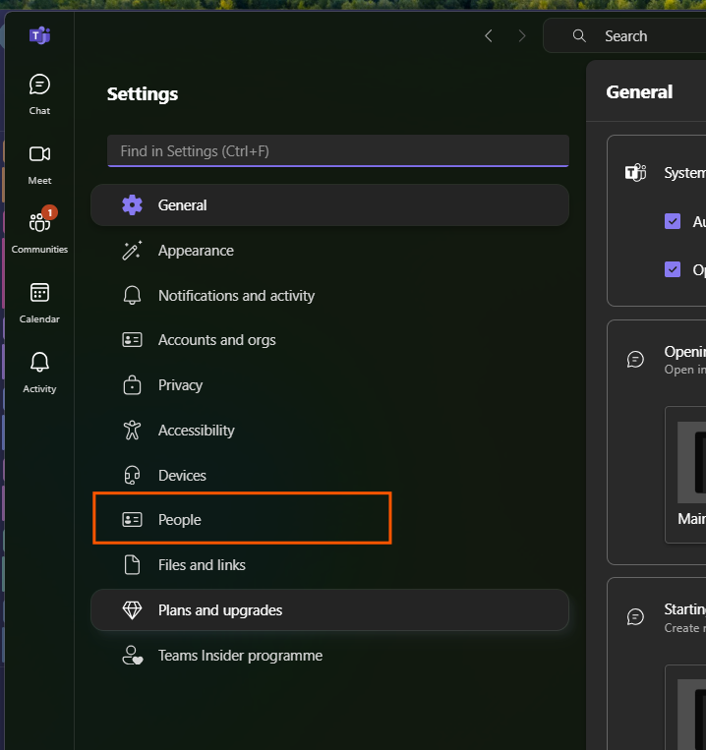
Task: Click the headset icon for Devices
Action: click(132, 476)
